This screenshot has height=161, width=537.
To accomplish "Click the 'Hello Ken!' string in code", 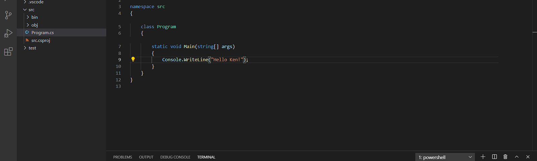I will [x=227, y=60].
